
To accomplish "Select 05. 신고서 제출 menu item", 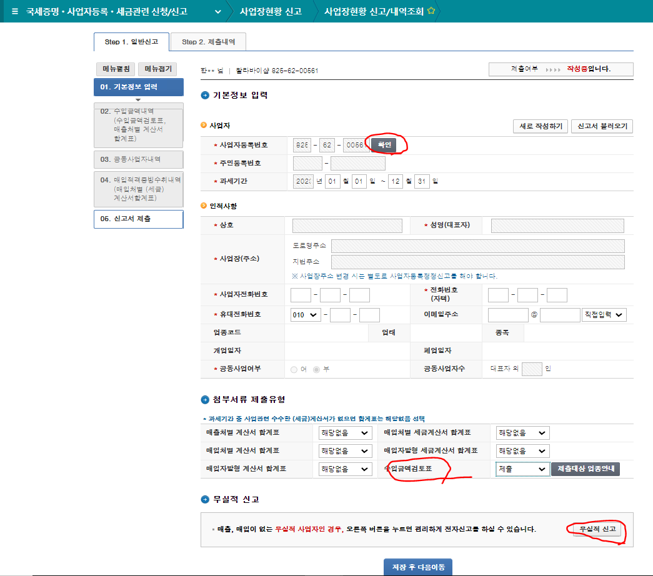I will pos(139,219).
